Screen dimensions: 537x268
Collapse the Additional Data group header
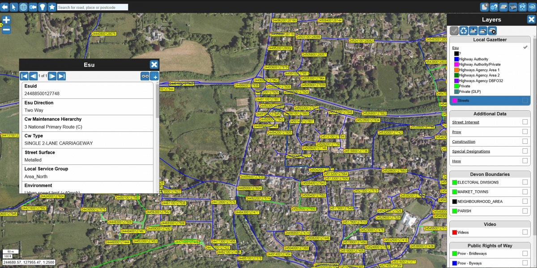coord(490,114)
